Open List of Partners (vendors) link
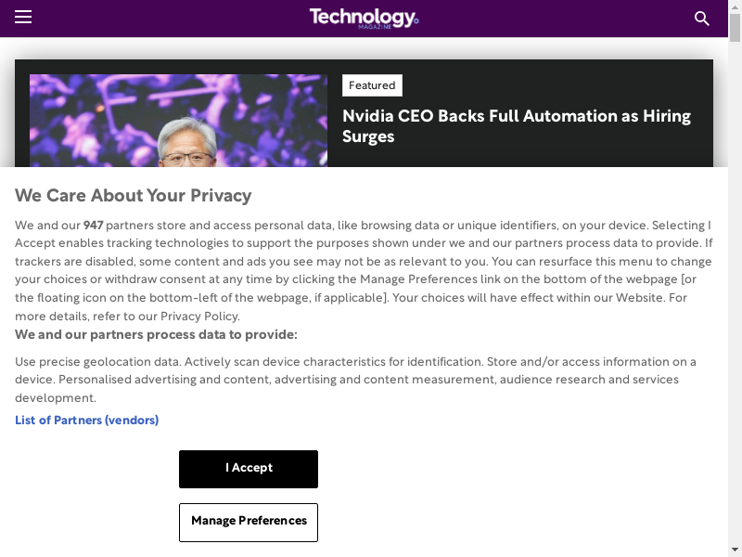Screen dimensions: 742x557 coord(86,421)
